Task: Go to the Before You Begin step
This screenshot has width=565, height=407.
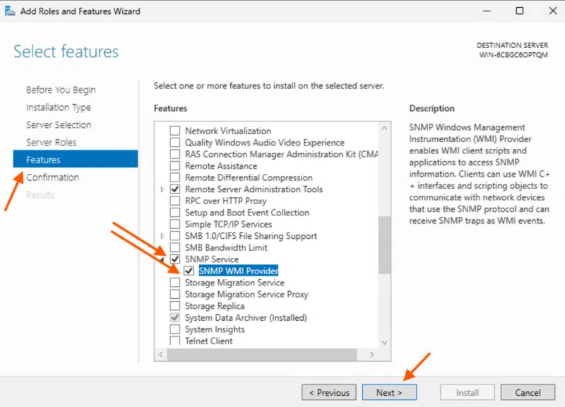Action: (x=61, y=90)
